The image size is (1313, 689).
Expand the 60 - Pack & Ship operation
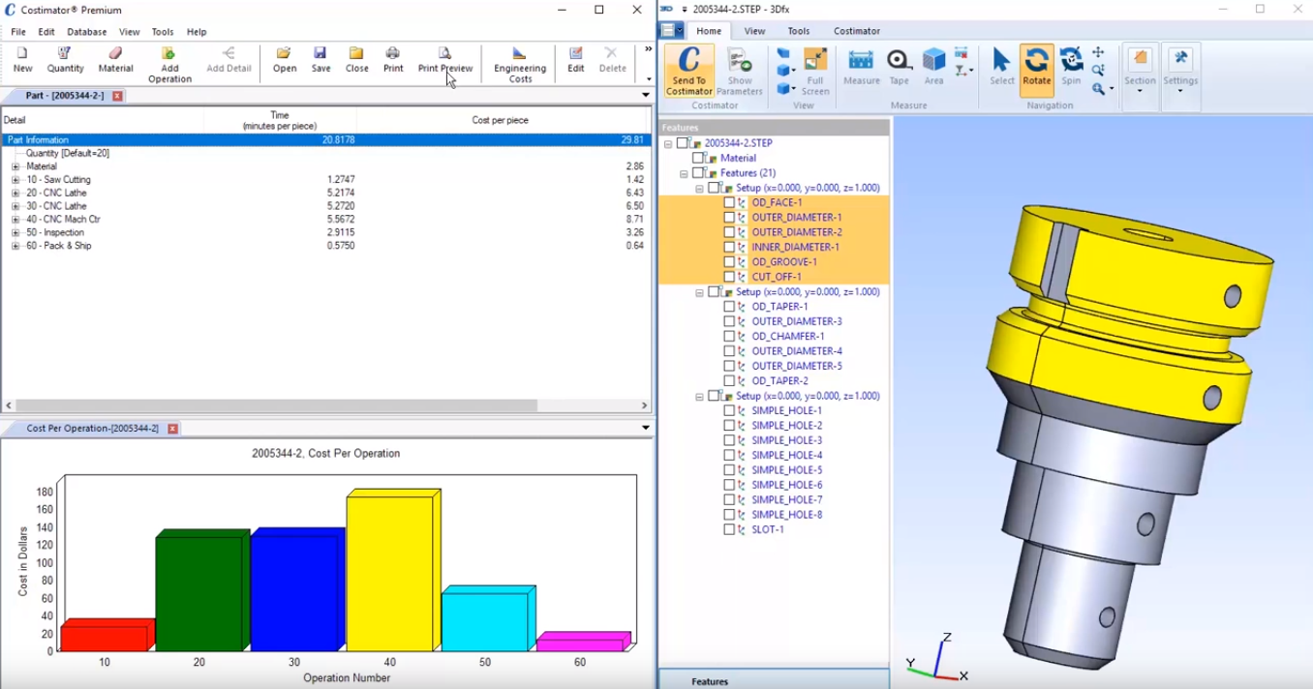15,246
